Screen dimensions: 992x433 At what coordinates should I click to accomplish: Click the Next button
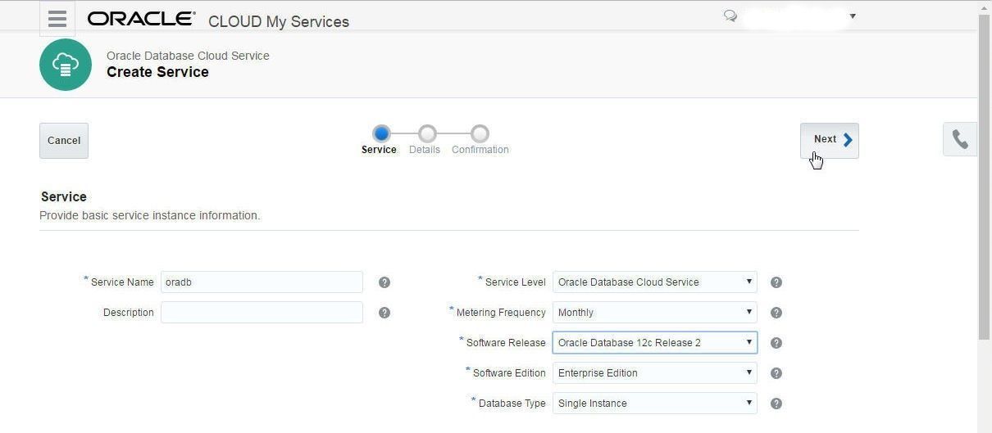[x=830, y=140]
